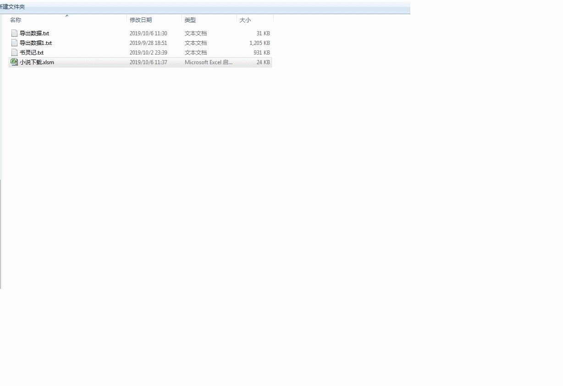Click the Microsoft Excel type cell
Viewport: 563px width, 386px height.
pyautogui.click(x=209, y=62)
